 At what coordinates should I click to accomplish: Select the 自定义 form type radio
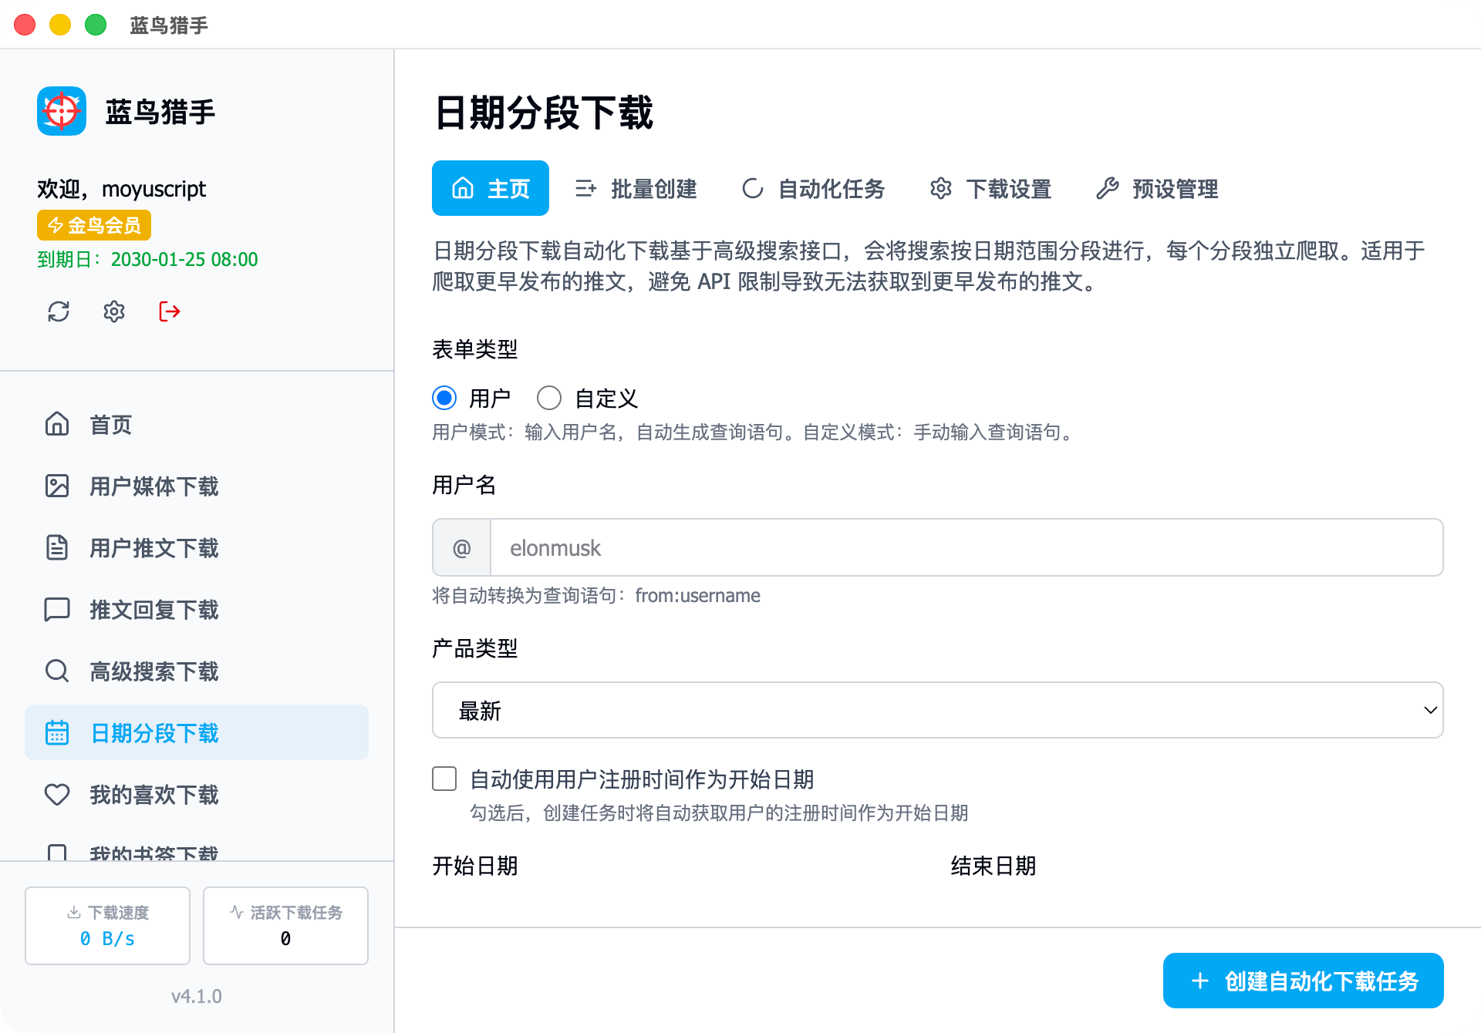pos(549,398)
